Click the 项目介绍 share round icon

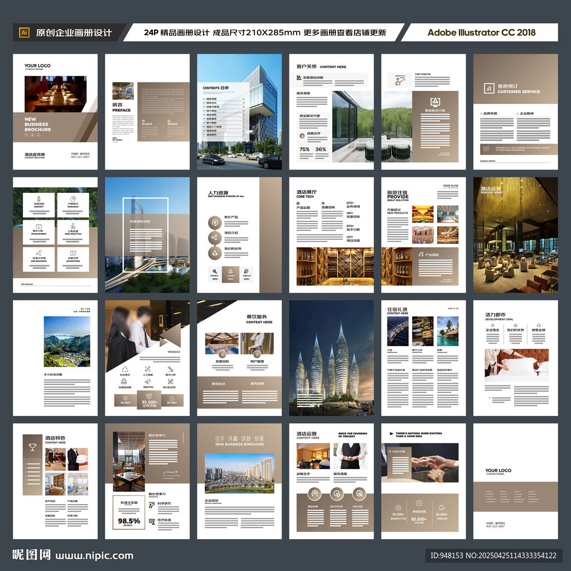[x=215, y=238]
